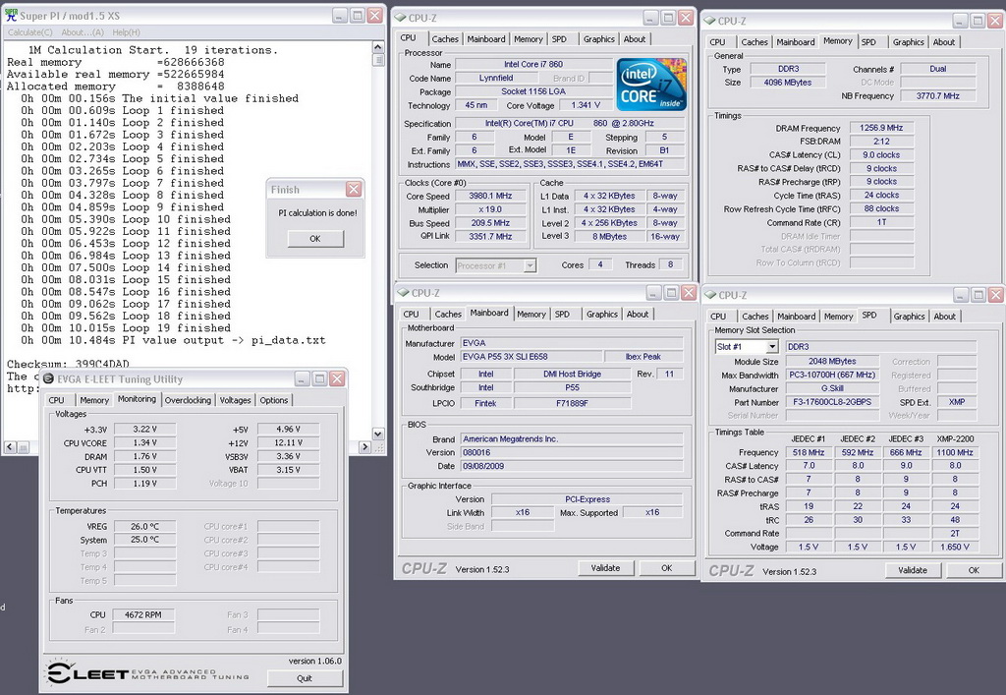Open Caches tab in CPU-Z Memory window

point(754,41)
